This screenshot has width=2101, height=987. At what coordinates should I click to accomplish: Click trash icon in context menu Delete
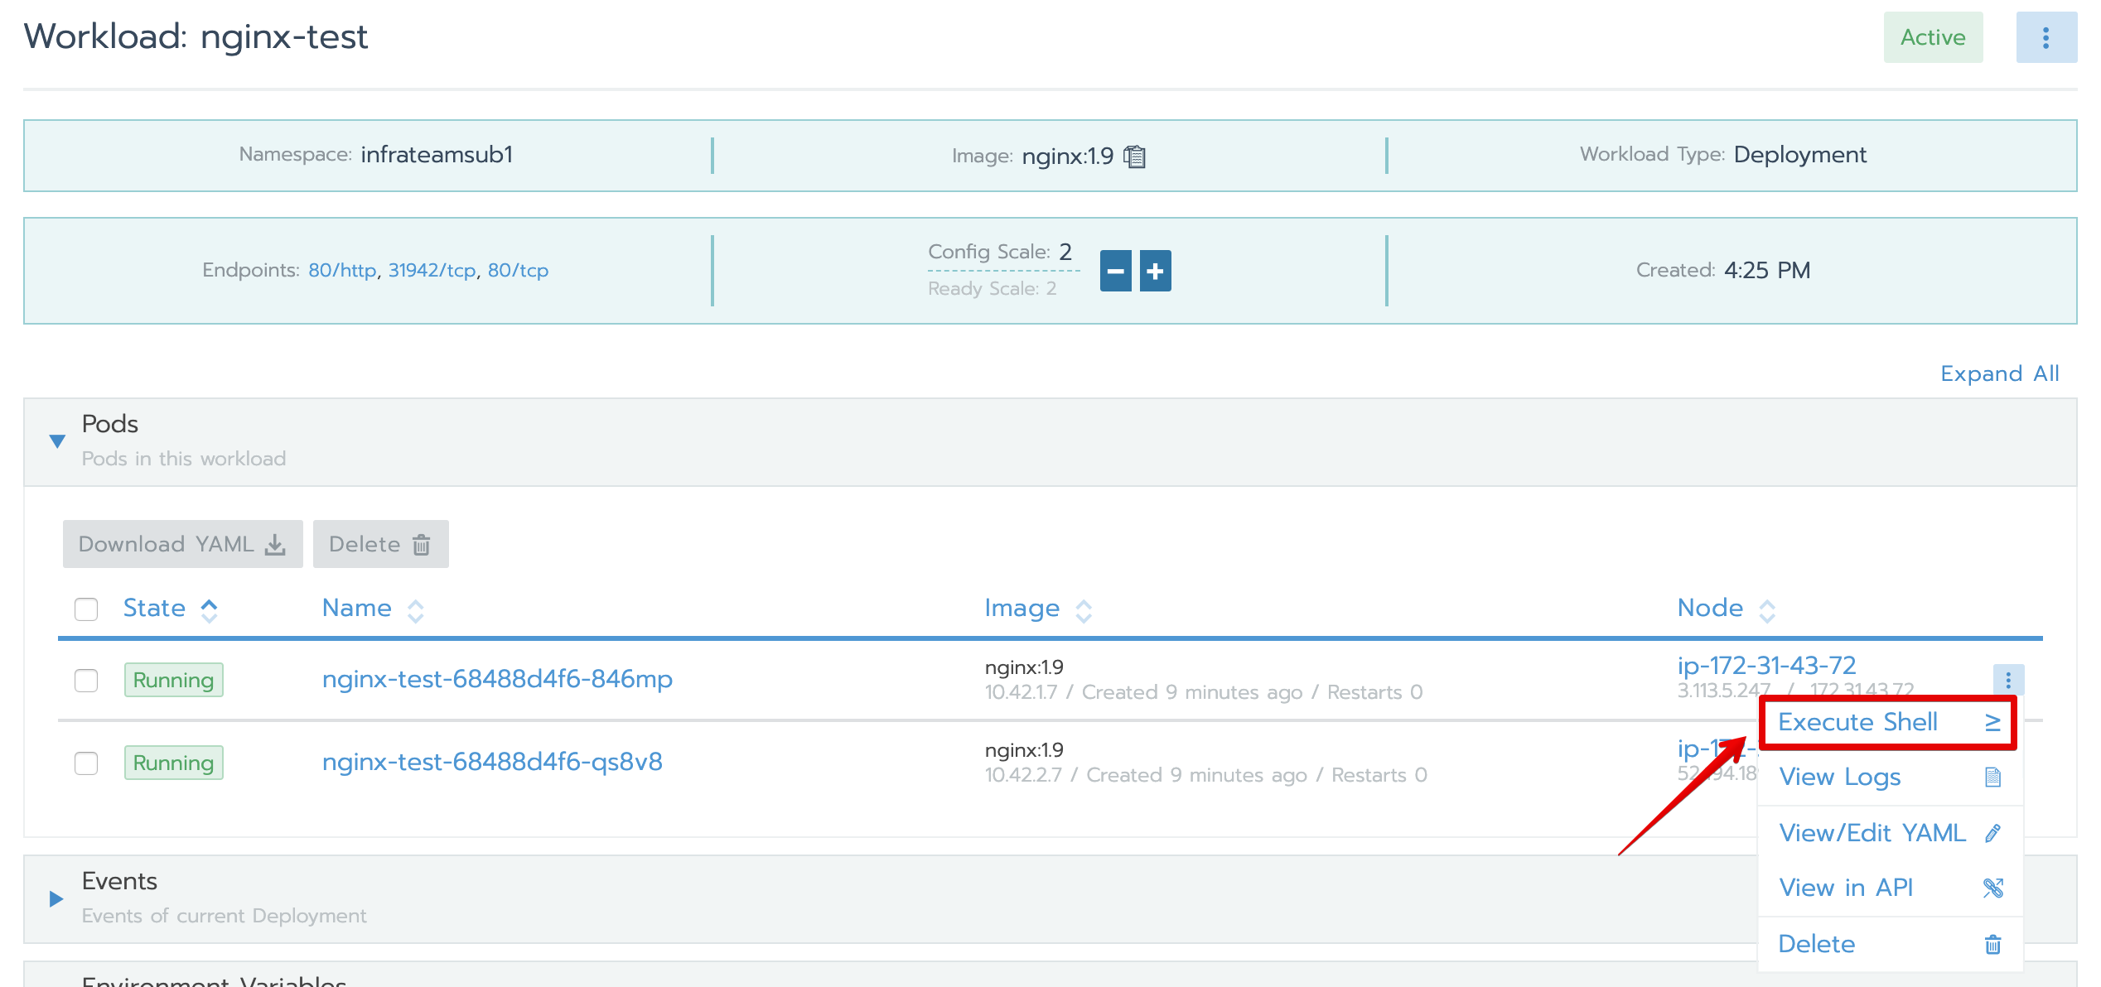[x=1992, y=944]
